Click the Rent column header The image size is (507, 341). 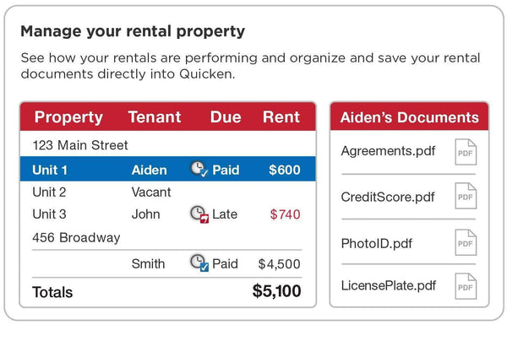(281, 117)
